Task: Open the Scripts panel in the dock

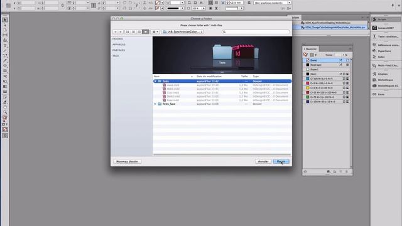Action: tap(386, 19)
